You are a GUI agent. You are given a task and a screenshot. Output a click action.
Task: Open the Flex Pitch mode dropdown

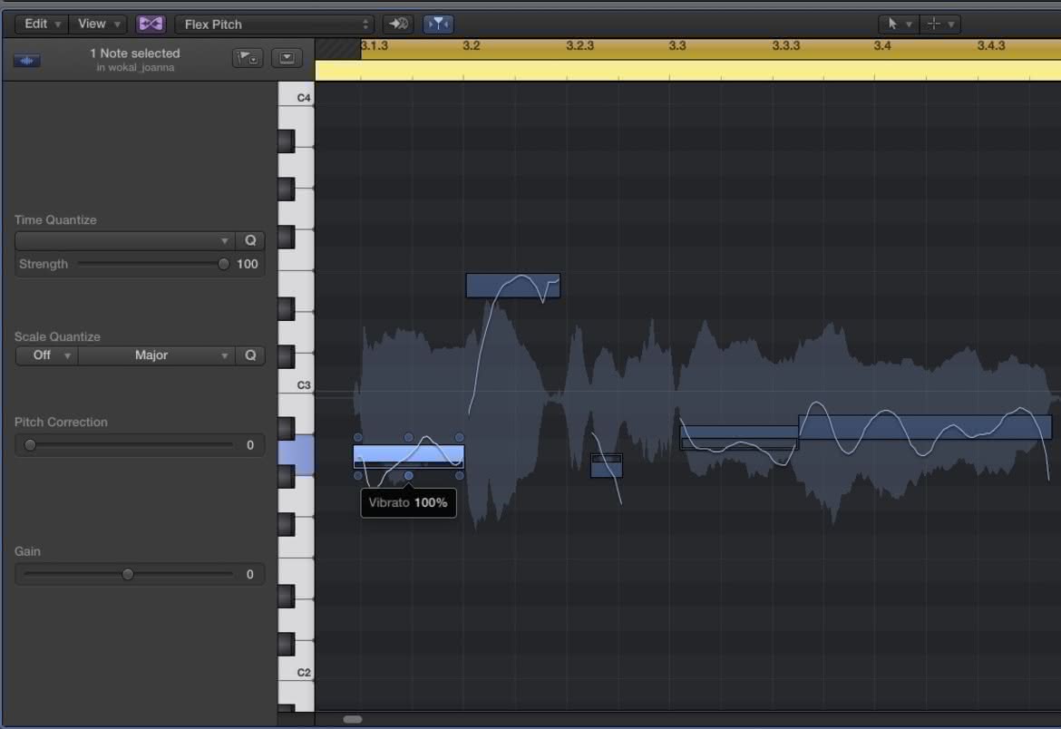point(275,24)
